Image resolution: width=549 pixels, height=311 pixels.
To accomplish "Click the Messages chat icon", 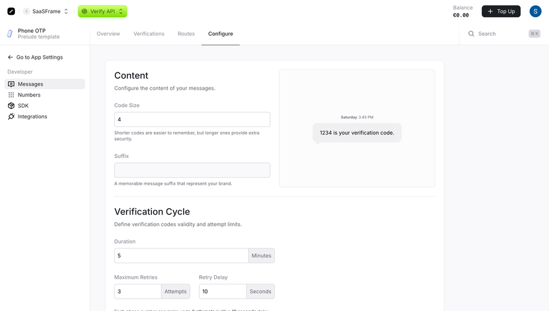I will [11, 84].
